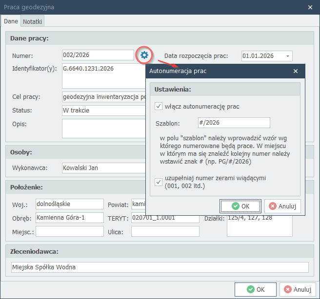Select the Woj. field with dolnośląskie
Image resolution: width=320 pixels, height=299 pixels.
69,204
